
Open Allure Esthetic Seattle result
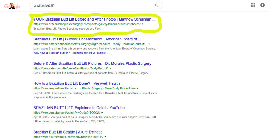pos(68,132)
